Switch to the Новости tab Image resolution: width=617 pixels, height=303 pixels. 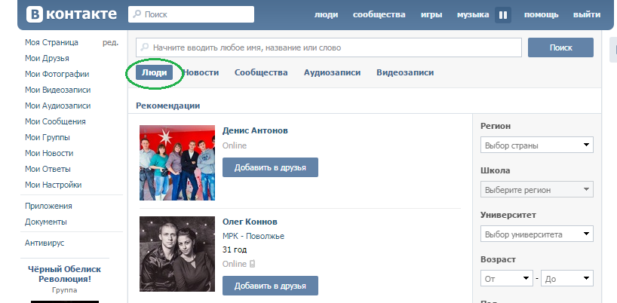click(201, 72)
